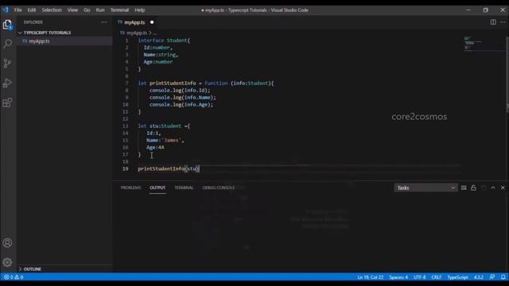Click 'console.log(info.Name);' code line
509x286 pixels.
tap(182, 97)
